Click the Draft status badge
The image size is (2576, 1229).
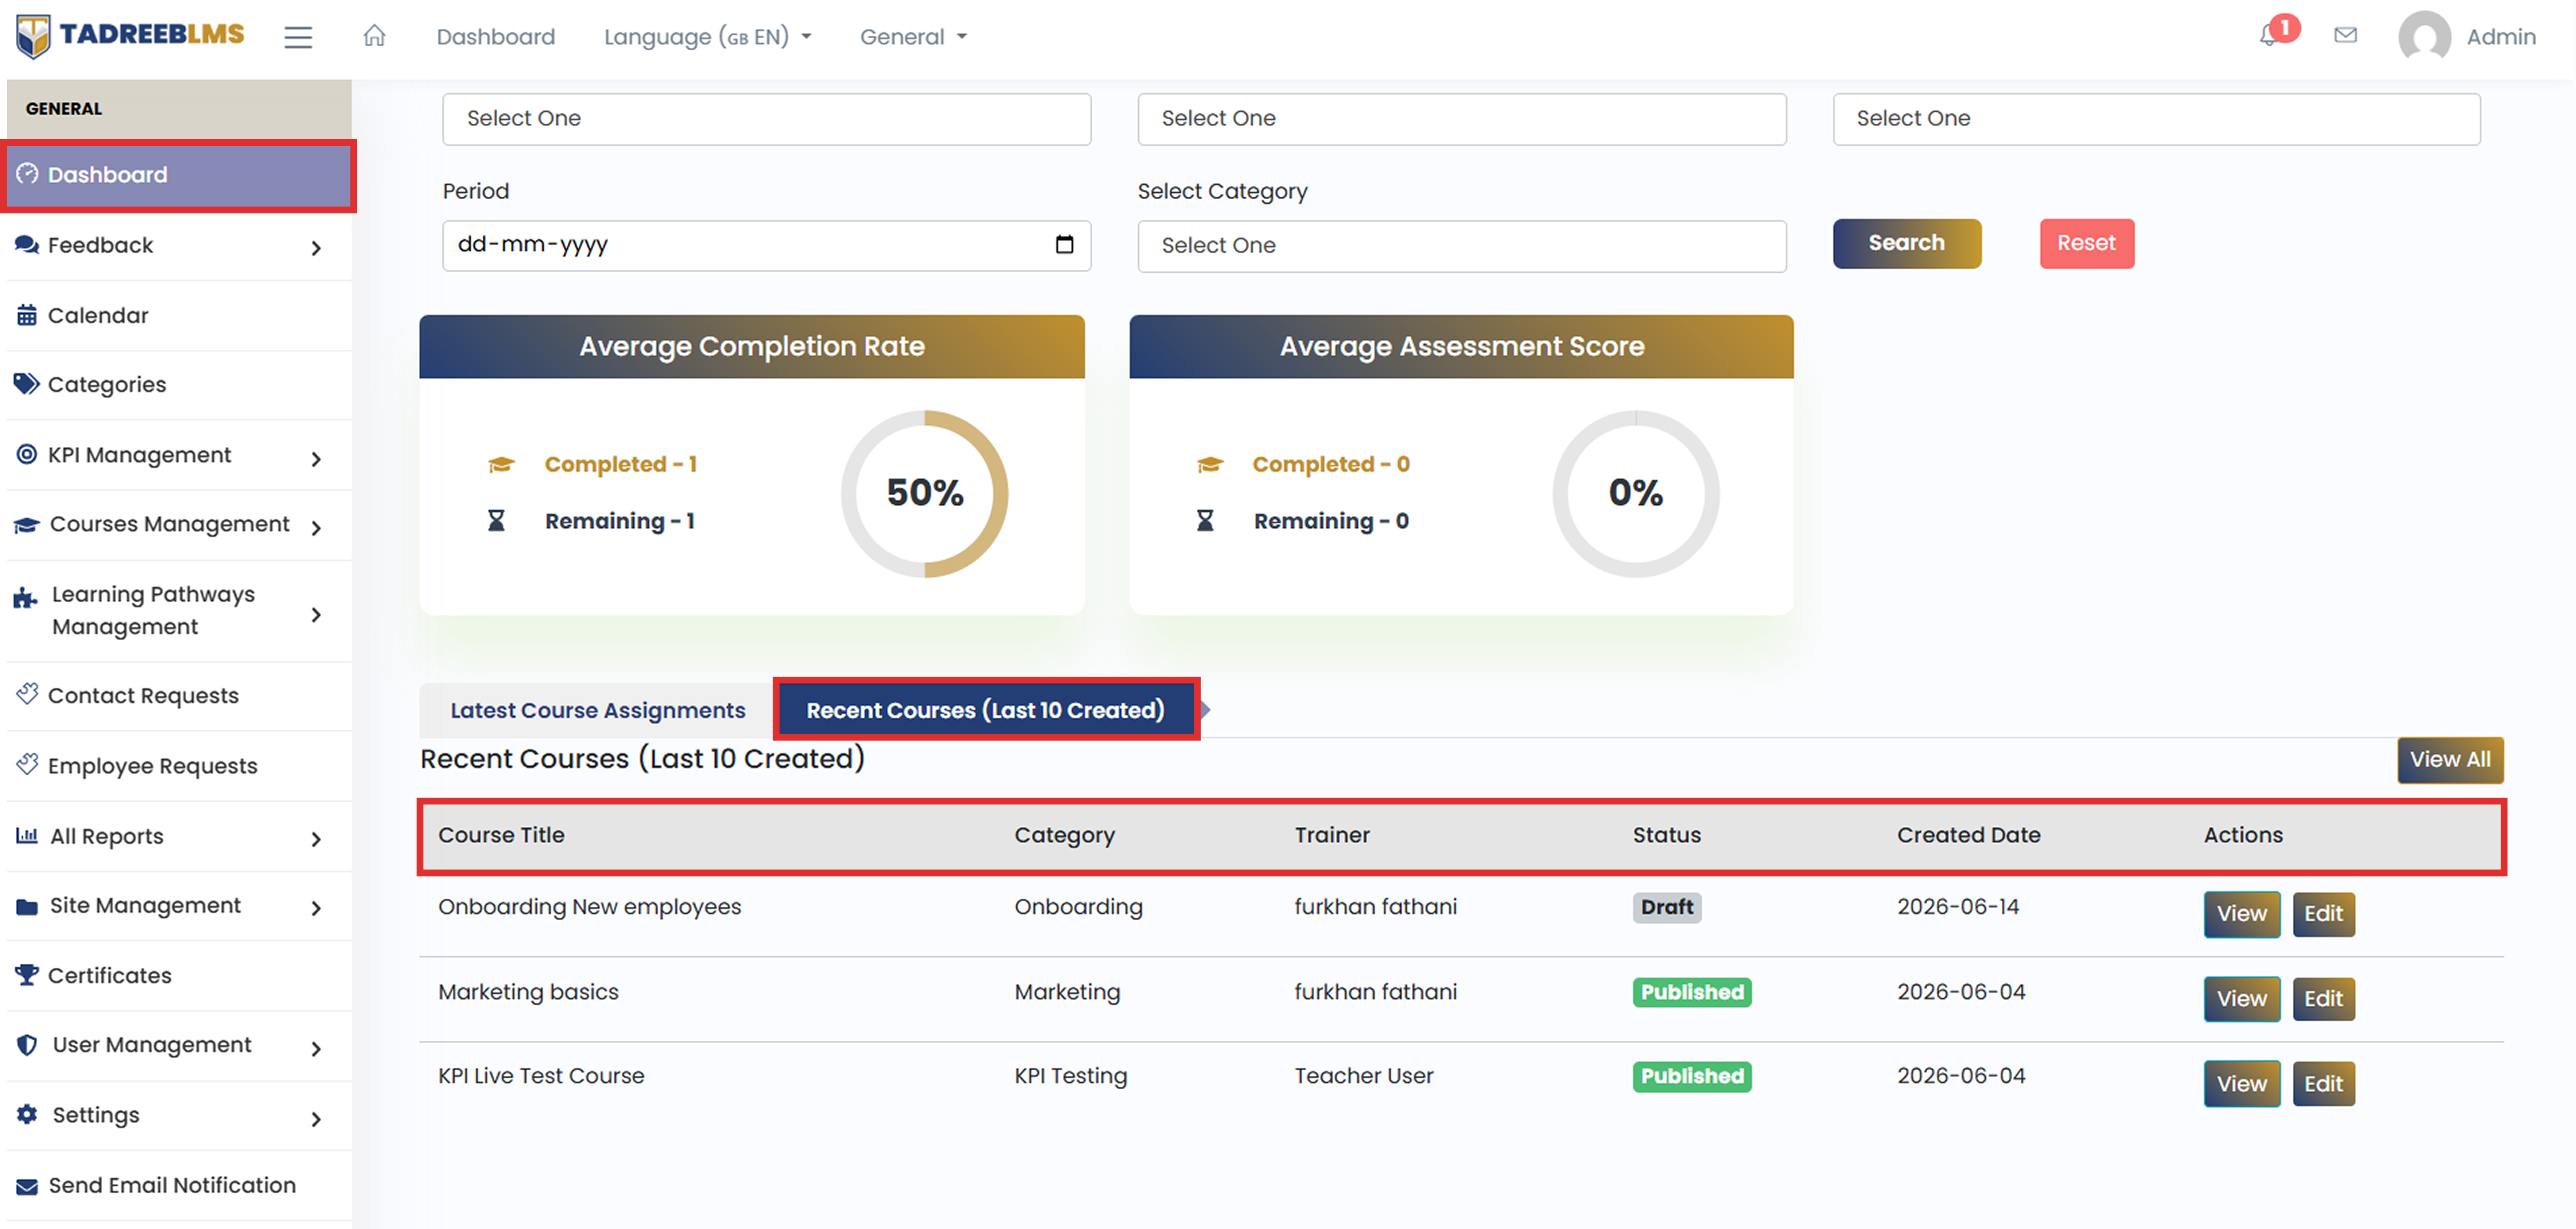tap(1667, 907)
